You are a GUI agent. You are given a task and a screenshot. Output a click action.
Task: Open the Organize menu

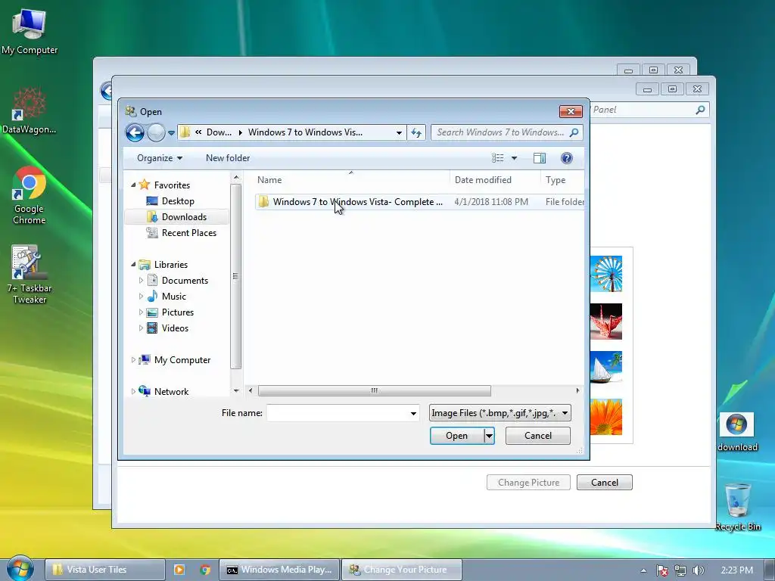160,158
